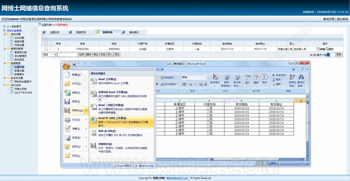Click the Redo arrow in quick access toolbar
350x181 pixels.
(85, 64)
